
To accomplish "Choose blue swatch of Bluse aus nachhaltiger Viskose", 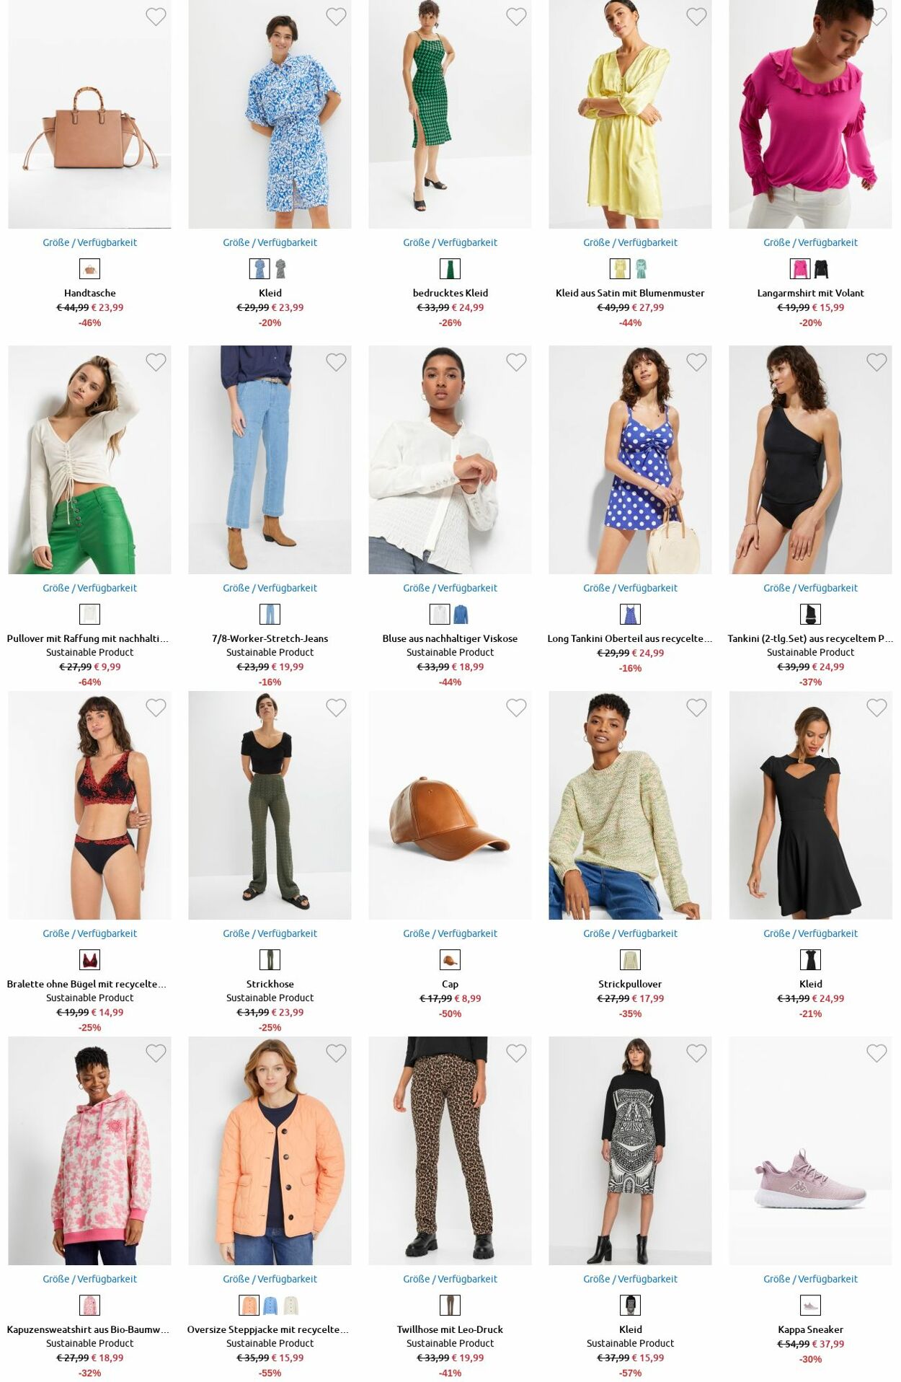I will click(461, 615).
